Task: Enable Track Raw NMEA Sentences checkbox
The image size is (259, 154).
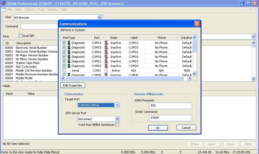Action: tap(117, 125)
